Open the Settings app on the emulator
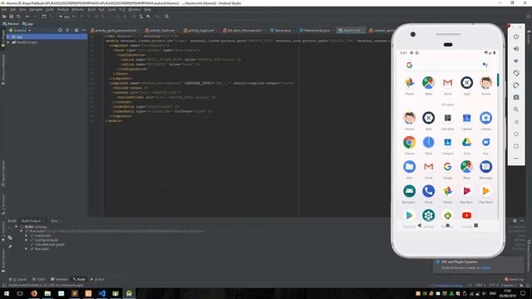 [429, 215]
